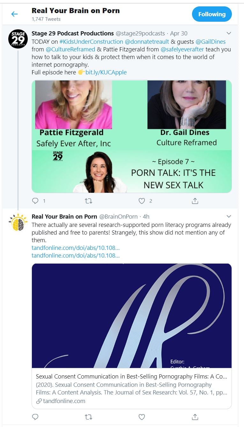This screenshot has height=427, width=244.
Task: Reply to the Stage 29 Podcast tweet
Action: click(35, 201)
